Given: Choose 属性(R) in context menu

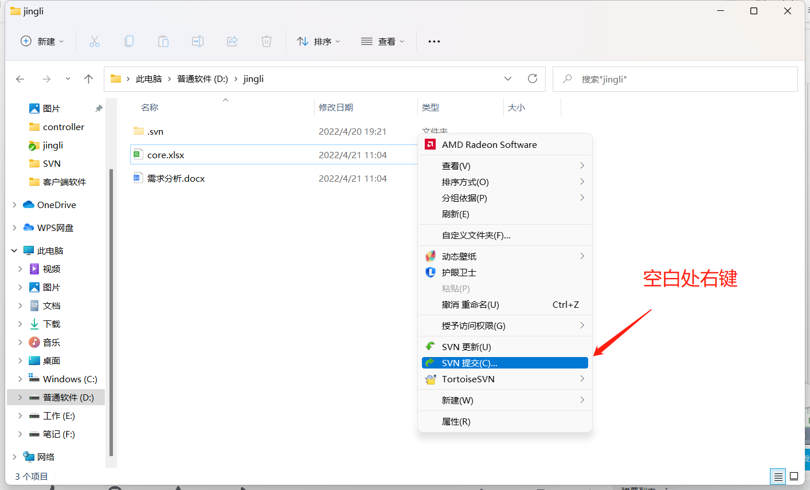Looking at the screenshot, I should point(505,421).
